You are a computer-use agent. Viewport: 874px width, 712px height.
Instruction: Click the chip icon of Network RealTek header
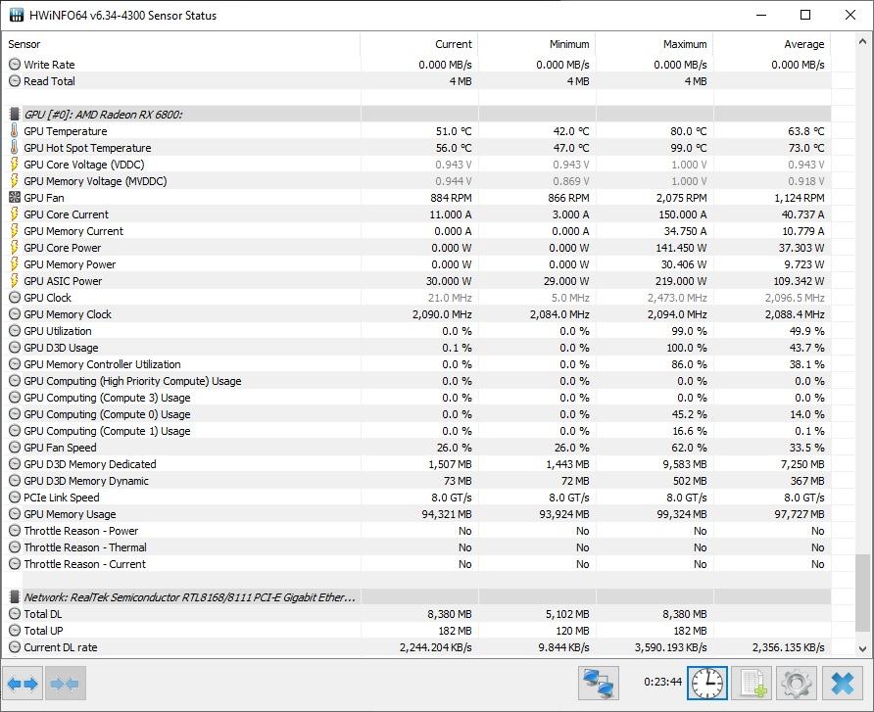[15, 597]
